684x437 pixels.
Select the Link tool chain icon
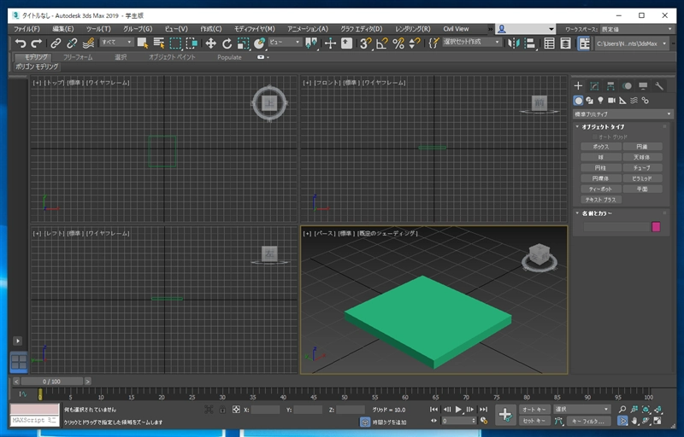(x=56, y=43)
